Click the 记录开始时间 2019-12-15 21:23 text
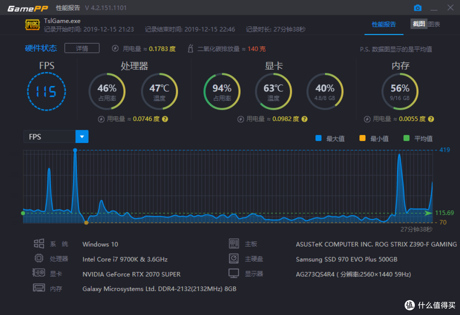The width and height of the screenshot is (460, 315). pos(89,29)
